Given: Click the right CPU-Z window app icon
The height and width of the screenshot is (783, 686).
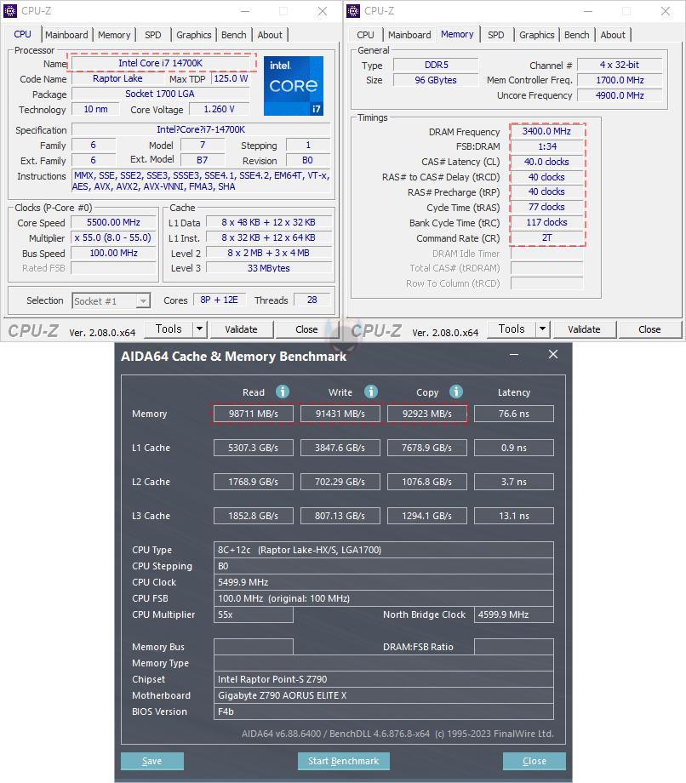Looking at the screenshot, I should (353, 10).
